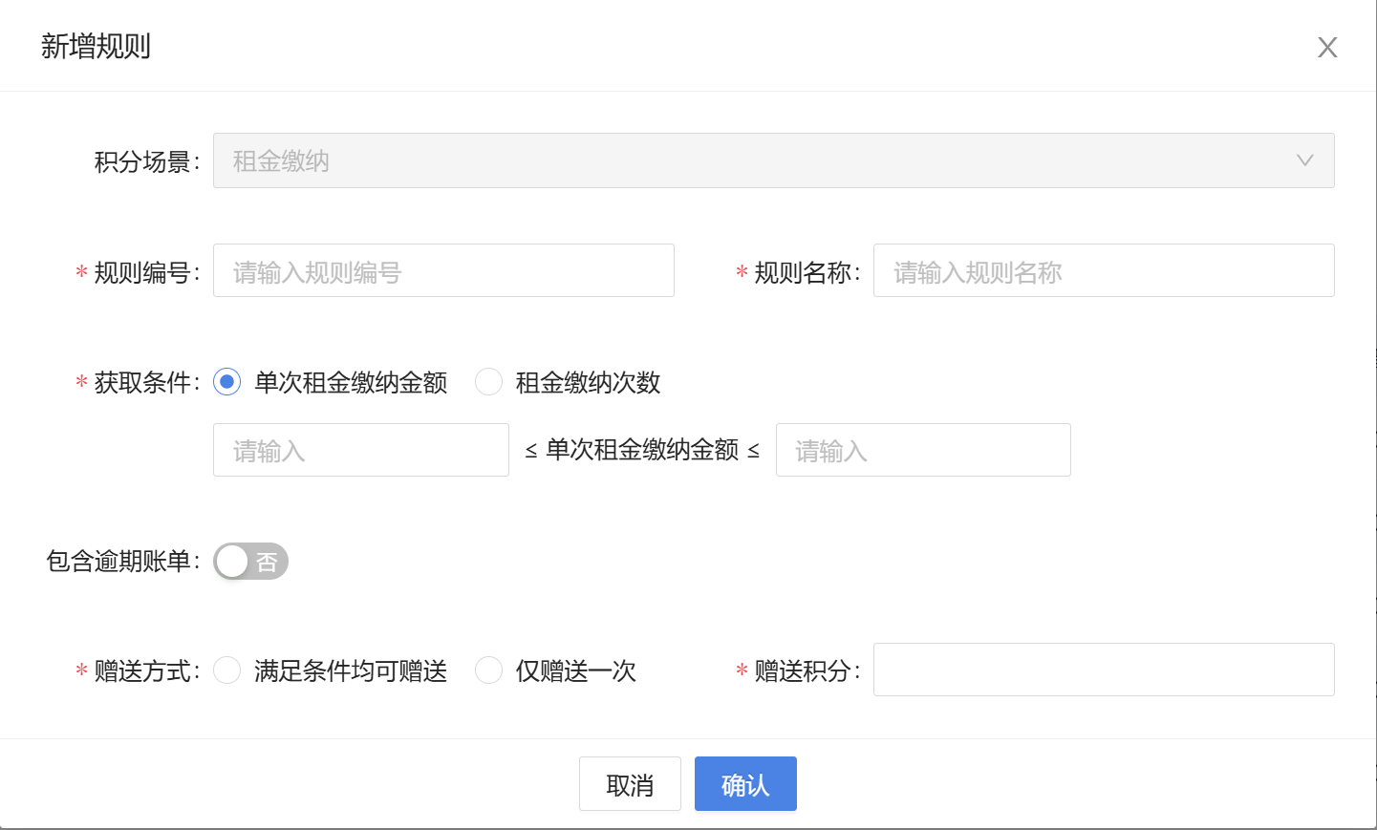Focus the 赠送积分 input field

click(1103, 670)
